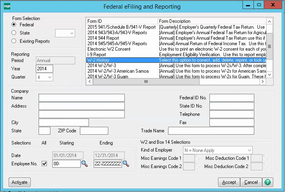Select the State radio button
Image resolution: width=285 pixels, height=192 pixels.
pyautogui.click(x=14, y=33)
